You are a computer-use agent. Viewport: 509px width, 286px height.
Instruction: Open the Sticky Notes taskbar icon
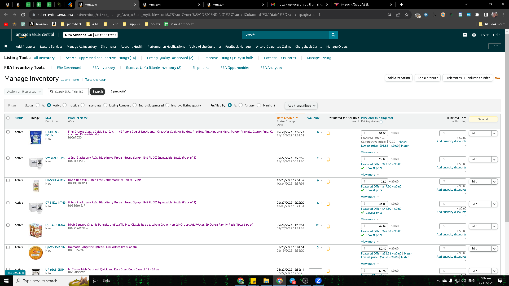[253, 281]
